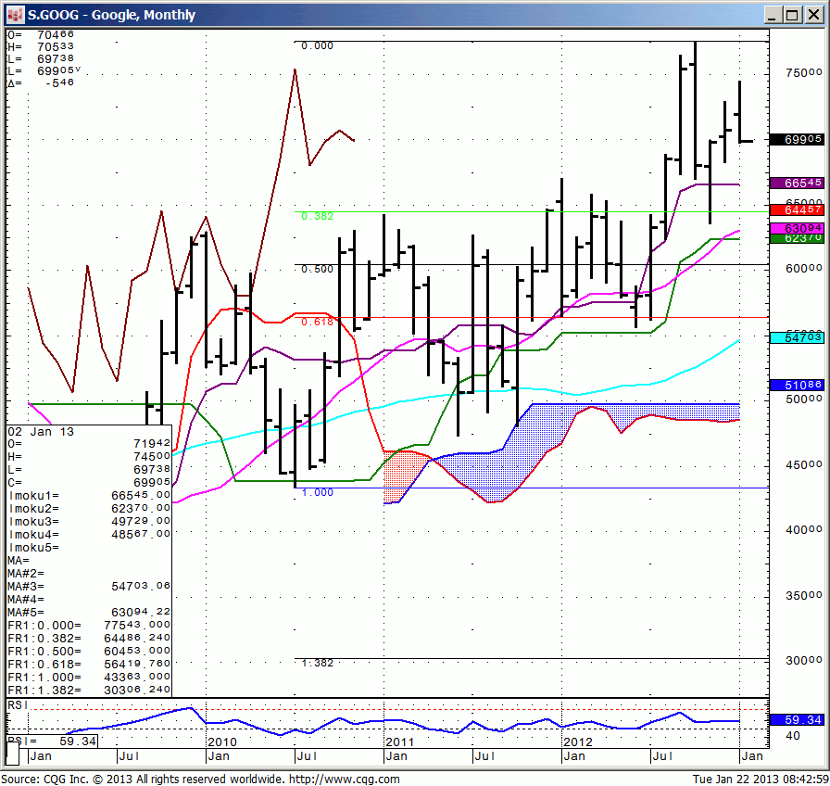Click the 'S.GOOG - Google, Monthly' title
830x786 pixels.
click(112, 15)
